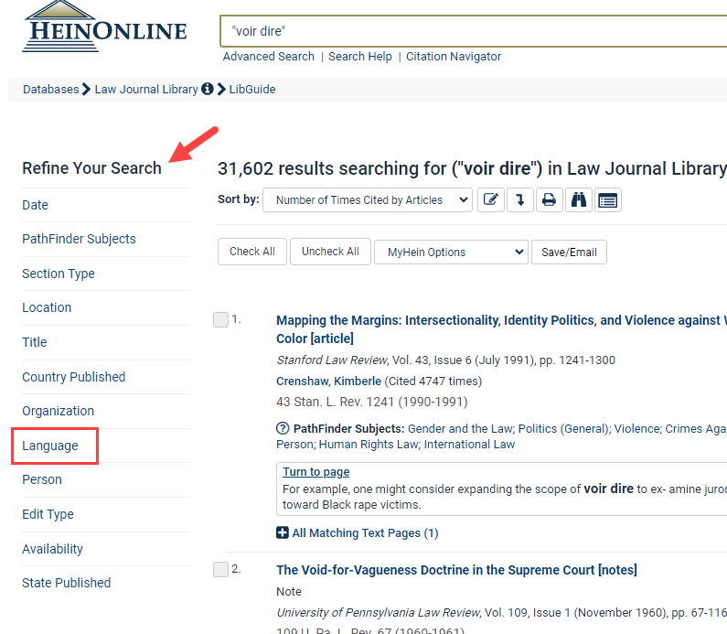Viewport: 727px width, 634px height.
Task: Expand the Date refine filter
Action: 36,205
